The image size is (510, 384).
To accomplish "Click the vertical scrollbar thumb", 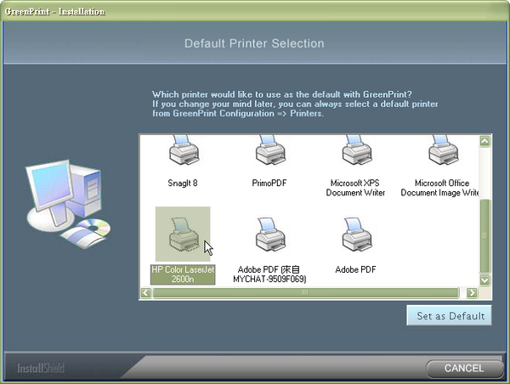I will 484,236.
